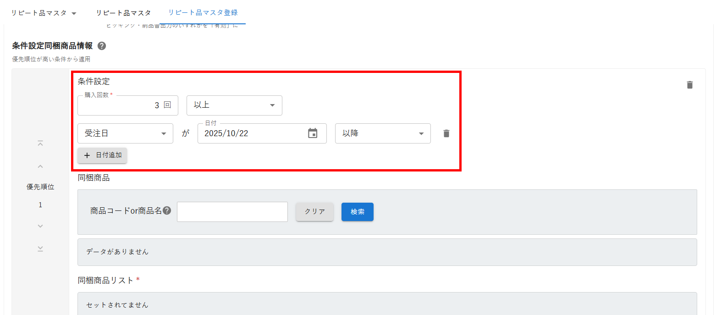The height and width of the screenshot is (315, 716).
Task: Click help icon beside 条件設定同梱商品情報
Action: click(102, 46)
